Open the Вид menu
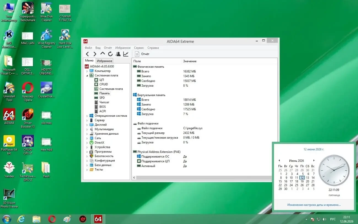Screen dimensions: 358x224 point(98,48)
